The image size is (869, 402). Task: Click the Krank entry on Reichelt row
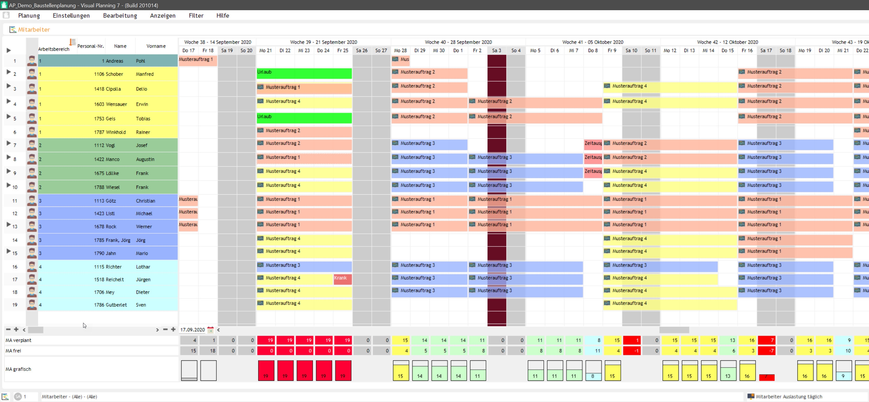tap(342, 279)
